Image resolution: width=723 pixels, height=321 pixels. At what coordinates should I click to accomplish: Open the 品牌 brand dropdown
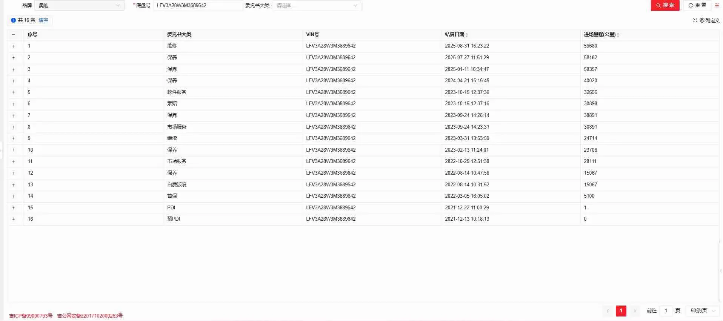tap(79, 5)
